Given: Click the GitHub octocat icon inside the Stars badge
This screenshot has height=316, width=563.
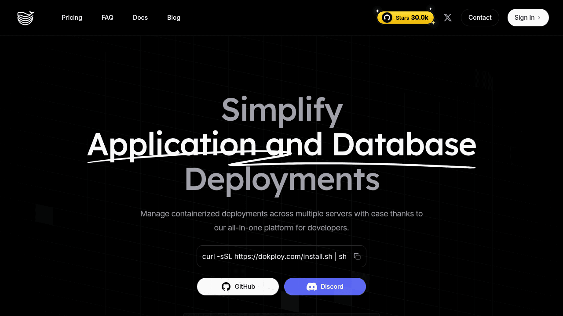Looking at the screenshot, I should (388, 18).
